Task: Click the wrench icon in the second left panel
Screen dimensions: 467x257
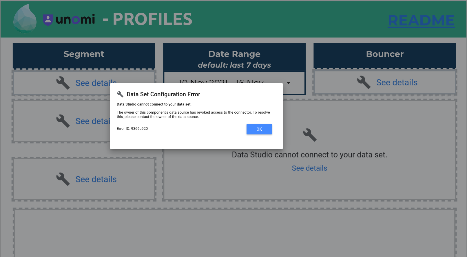Action: pos(63,121)
